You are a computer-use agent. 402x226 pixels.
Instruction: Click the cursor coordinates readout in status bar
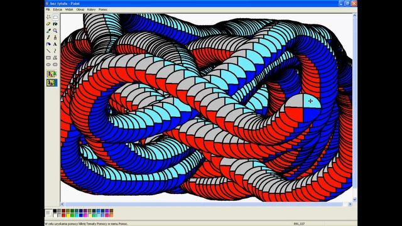299,223
